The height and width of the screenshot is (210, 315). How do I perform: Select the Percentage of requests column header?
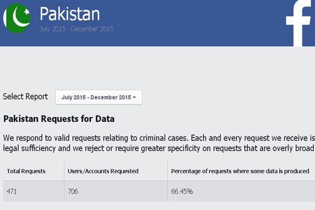pos(240,171)
